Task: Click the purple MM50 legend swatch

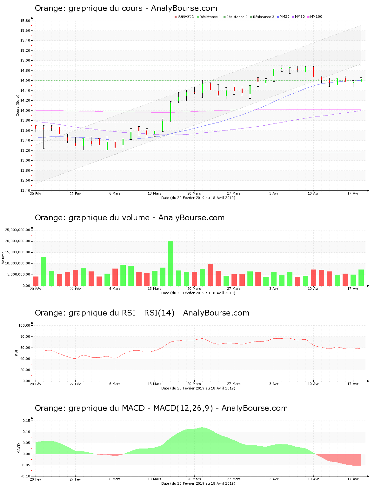Action: pos(293,17)
